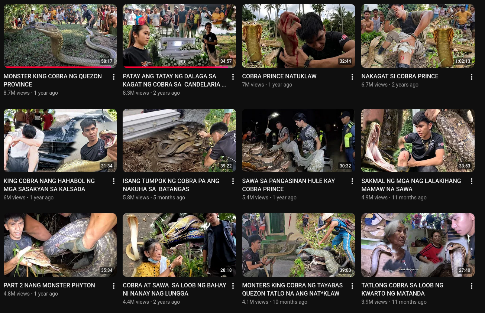Click the '4.9M views · 11 months ago' text
The image size is (485, 313).
[x=394, y=198]
